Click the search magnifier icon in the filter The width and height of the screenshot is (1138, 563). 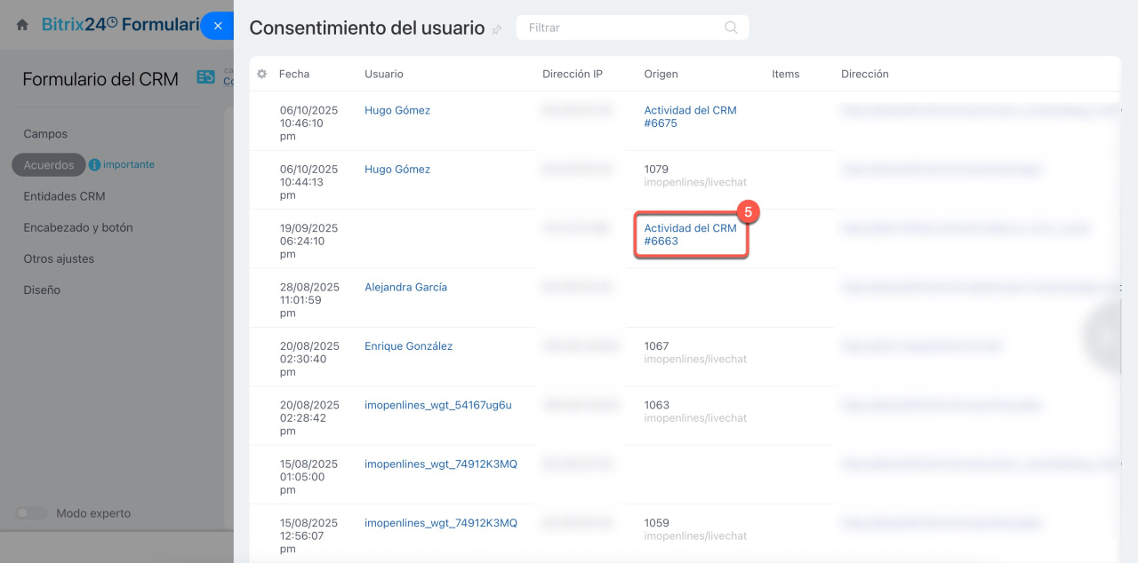click(x=731, y=28)
